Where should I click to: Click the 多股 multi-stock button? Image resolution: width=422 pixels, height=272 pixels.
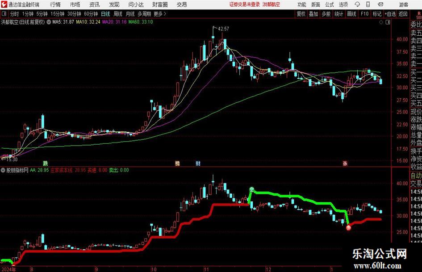click(326, 14)
